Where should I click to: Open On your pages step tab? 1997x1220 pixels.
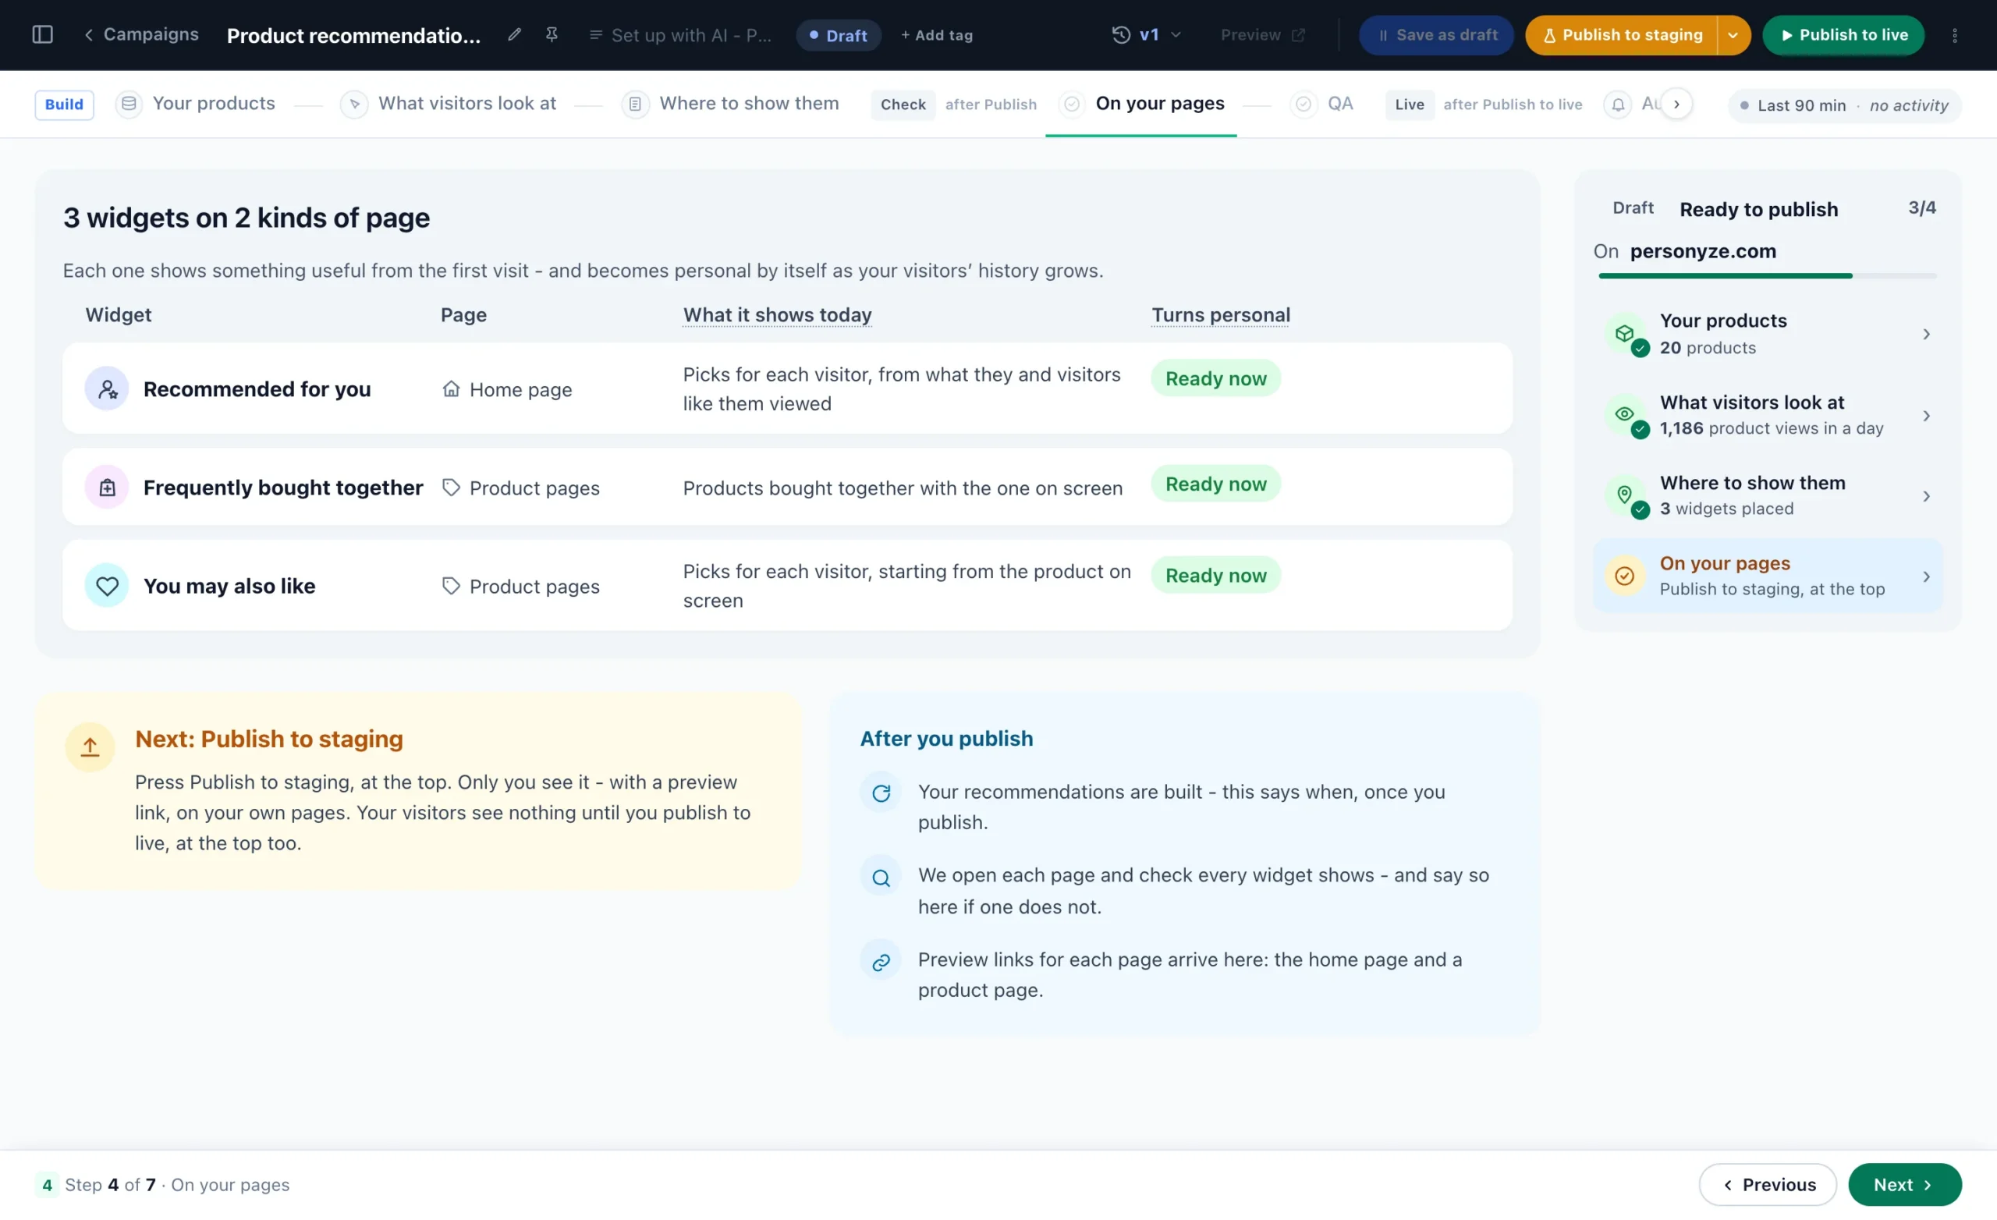click(x=1141, y=104)
